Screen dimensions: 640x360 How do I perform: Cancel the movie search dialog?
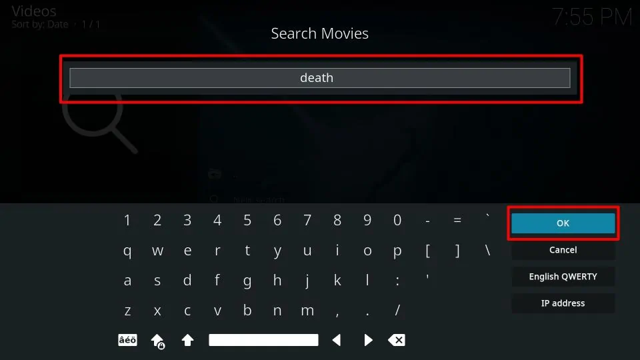pos(563,250)
